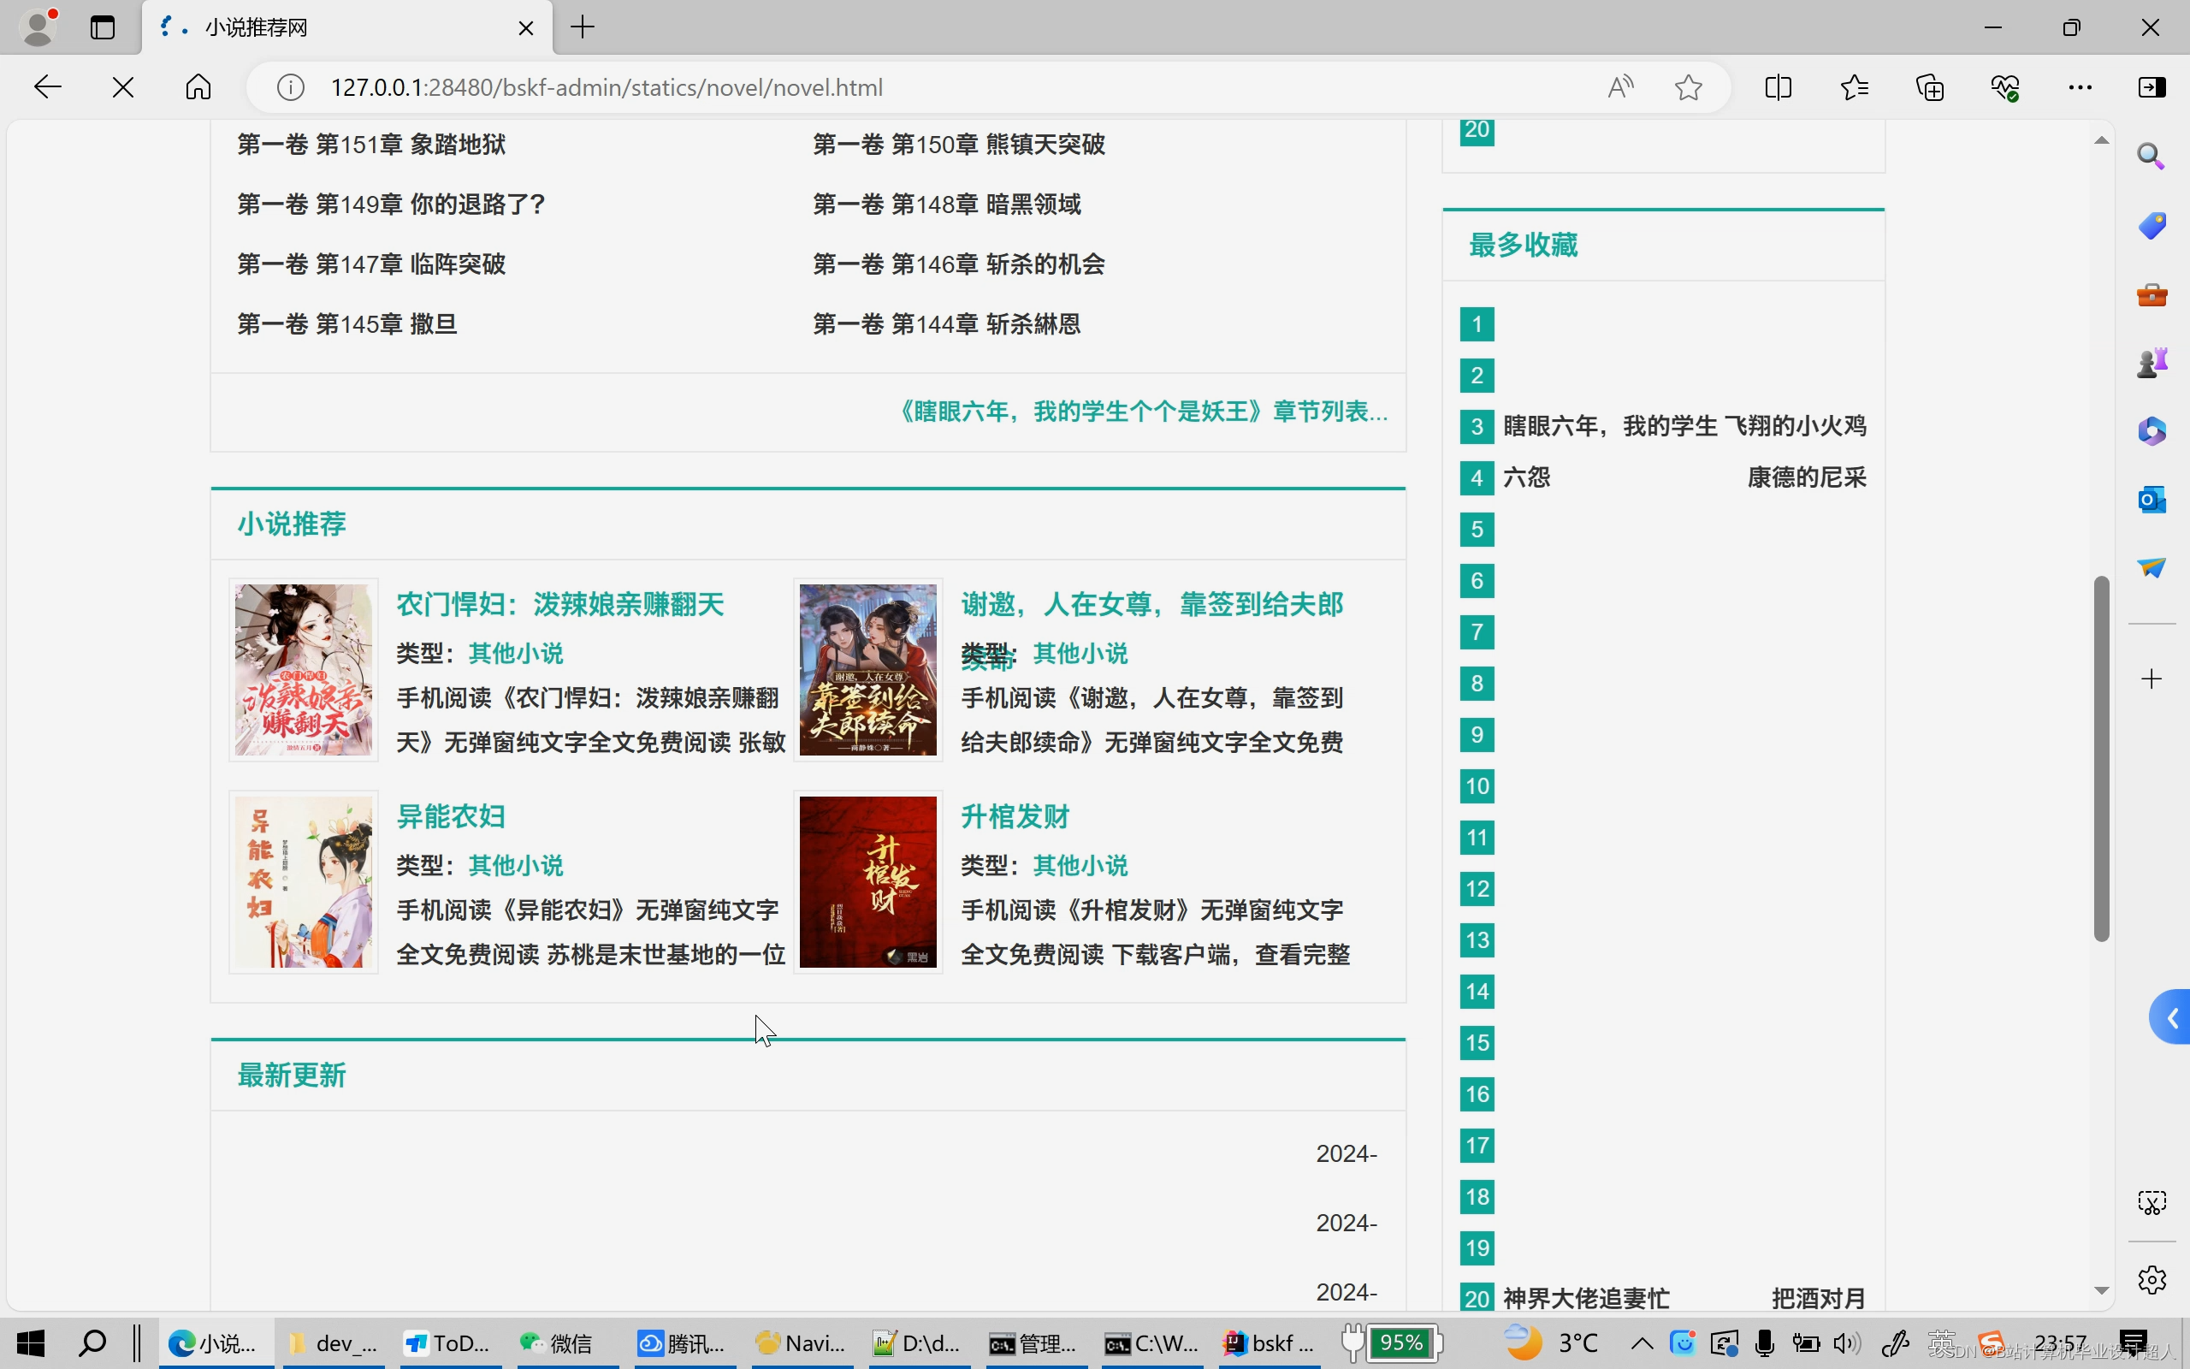
Task: Open the Tools briefcase sidebar icon
Action: click(2152, 294)
